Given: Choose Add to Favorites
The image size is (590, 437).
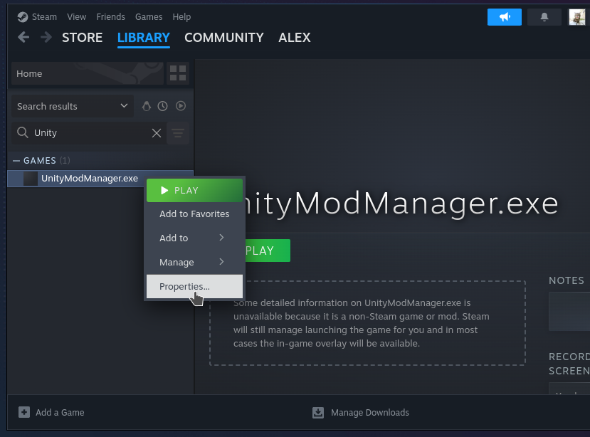Looking at the screenshot, I should coord(194,214).
